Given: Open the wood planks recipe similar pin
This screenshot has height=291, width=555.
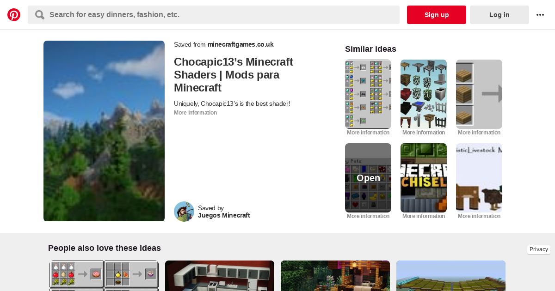Looking at the screenshot, I should (479, 94).
